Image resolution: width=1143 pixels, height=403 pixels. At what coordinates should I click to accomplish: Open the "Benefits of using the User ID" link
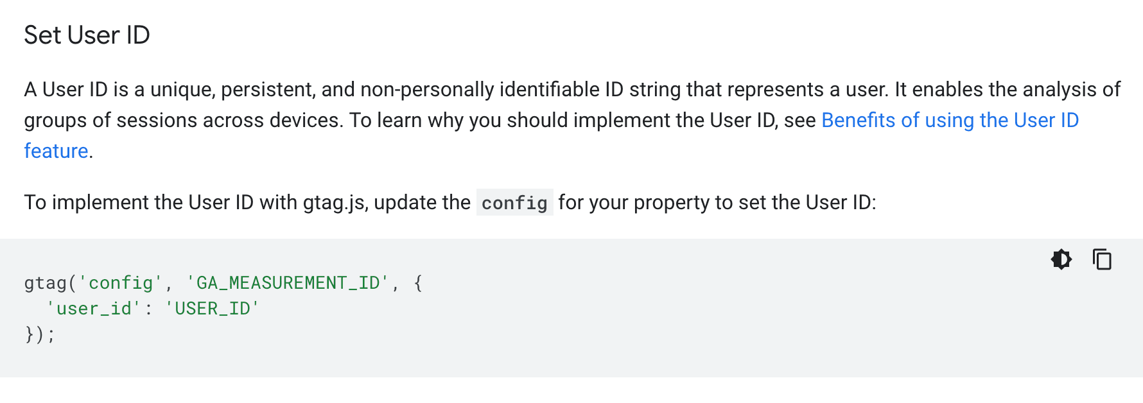click(950, 121)
